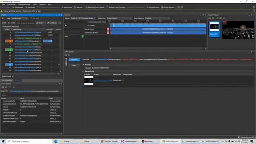Click the lock icon in Current Target toolbar
The image size is (256, 144).
pos(213,18)
